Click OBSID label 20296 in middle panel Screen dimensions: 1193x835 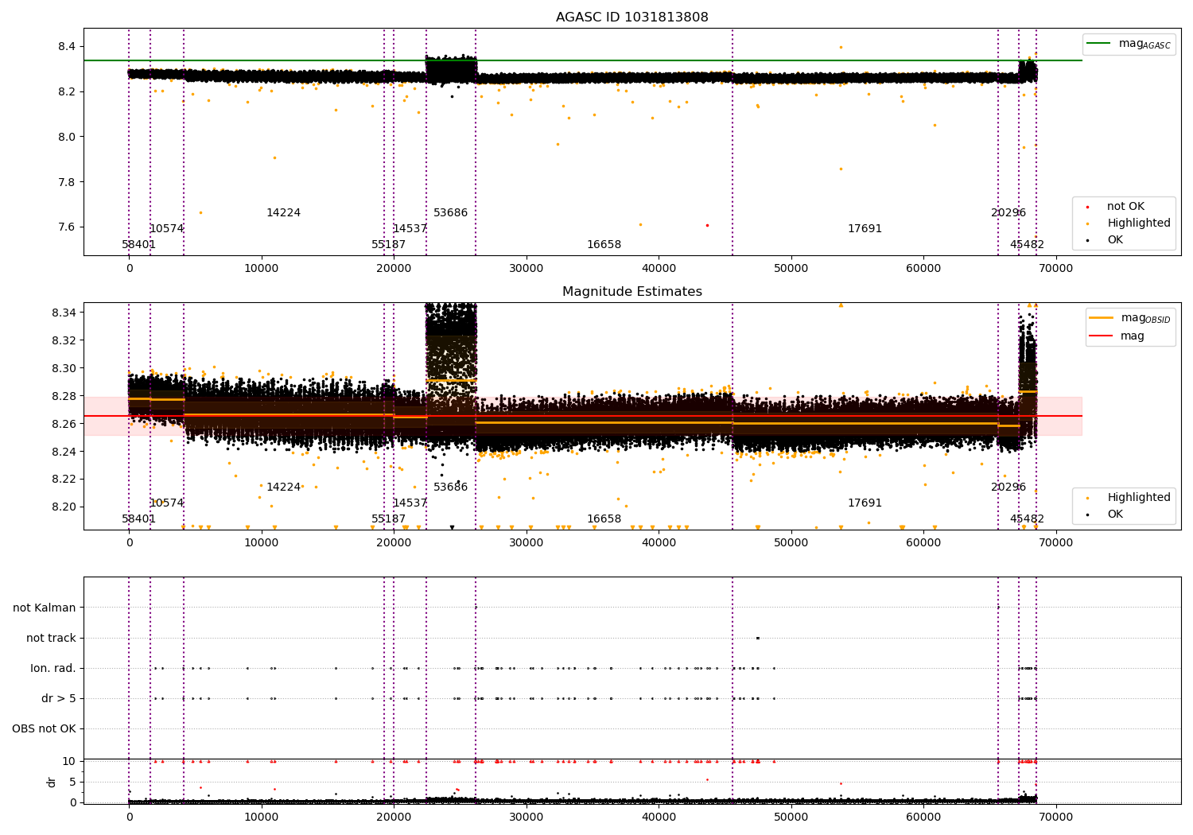point(1008,487)
